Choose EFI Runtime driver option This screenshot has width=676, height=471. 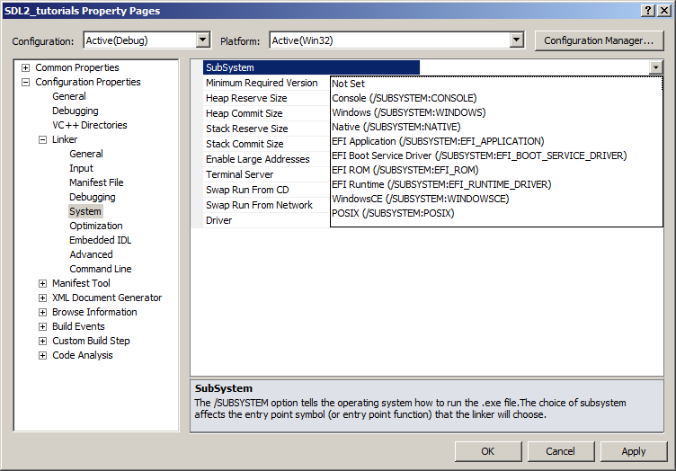tap(496, 184)
